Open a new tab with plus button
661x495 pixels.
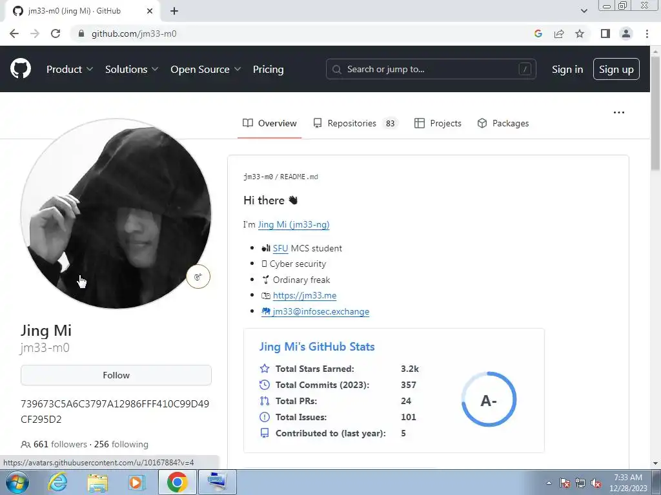(x=174, y=11)
